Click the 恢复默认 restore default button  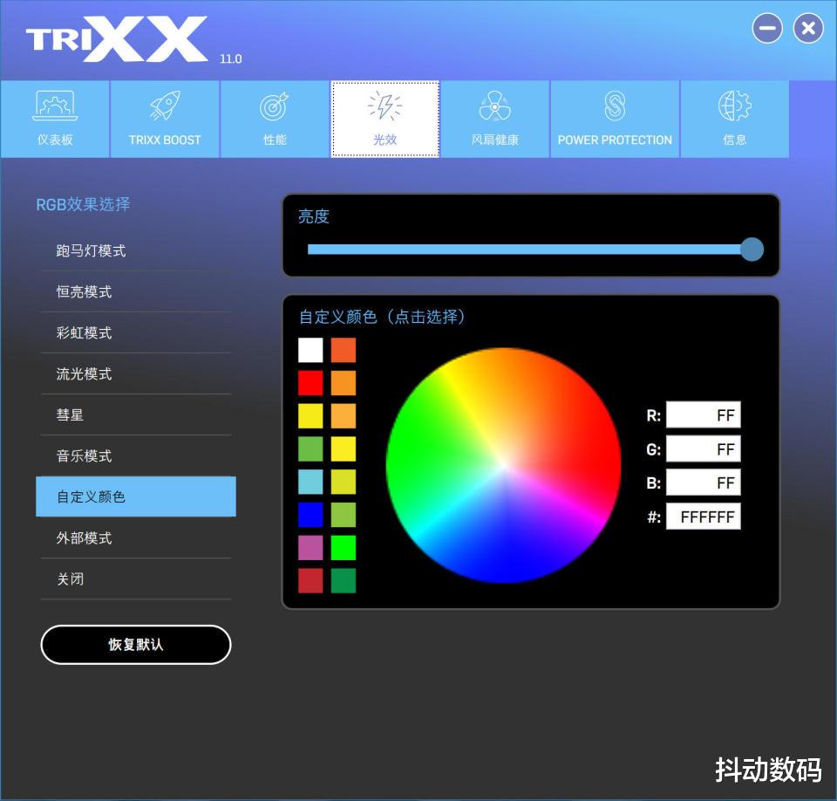pyautogui.click(x=136, y=645)
